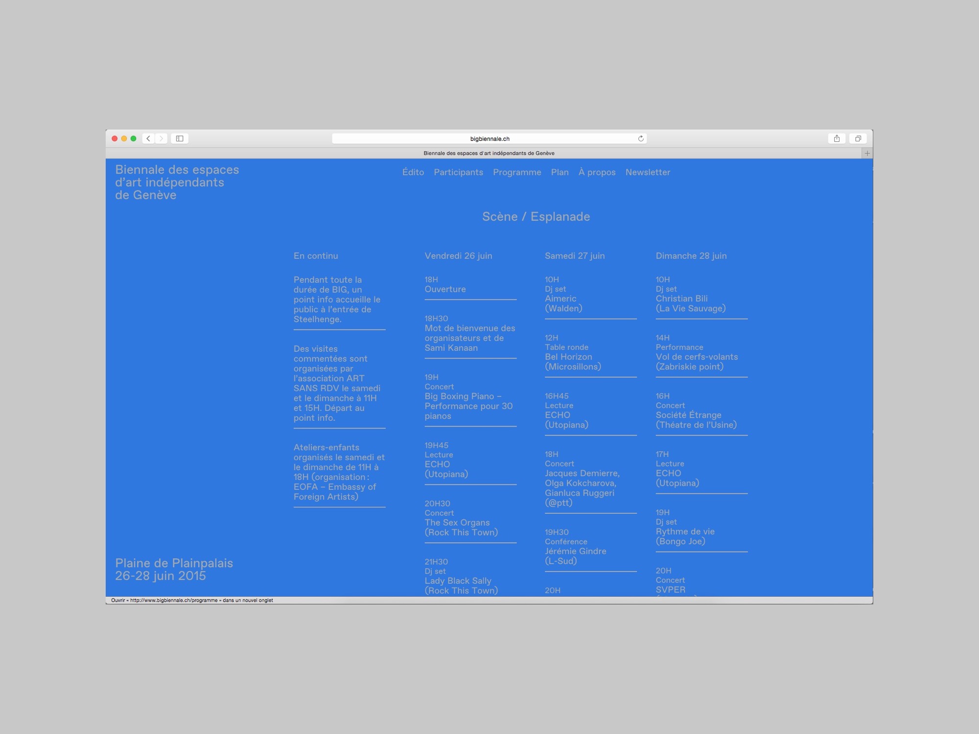The width and height of the screenshot is (979, 734).
Task: Click the Plaine de Plainpalais date text
Action: click(x=174, y=569)
